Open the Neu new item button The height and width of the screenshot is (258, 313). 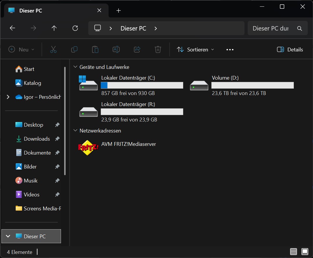pyautogui.click(x=21, y=50)
